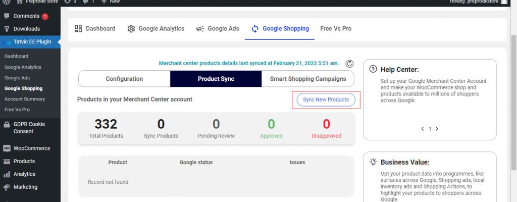Click the Downloads icon in sidebar

[7, 29]
